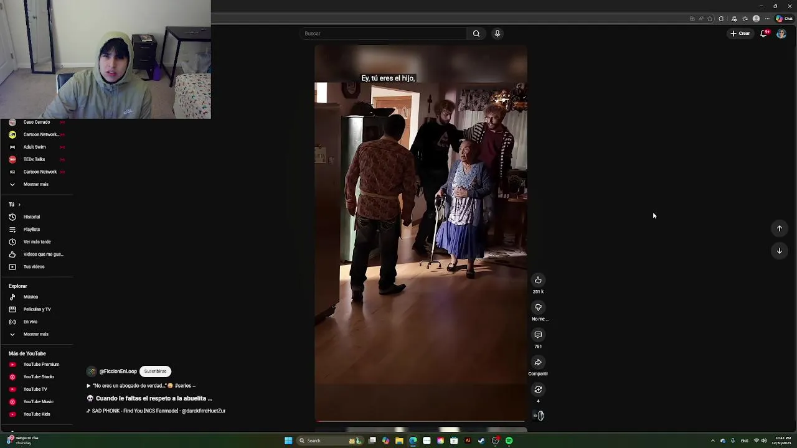The width and height of the screenshot is (797, 448).
Task: Open the linked series video above the title
Action: pos(141,386)
